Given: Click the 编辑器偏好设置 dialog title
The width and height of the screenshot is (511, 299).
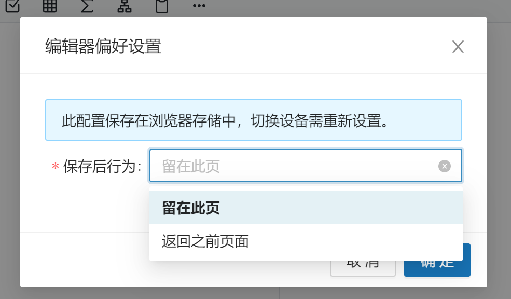Looking at the screenshot, I should [x=103, y=46].
